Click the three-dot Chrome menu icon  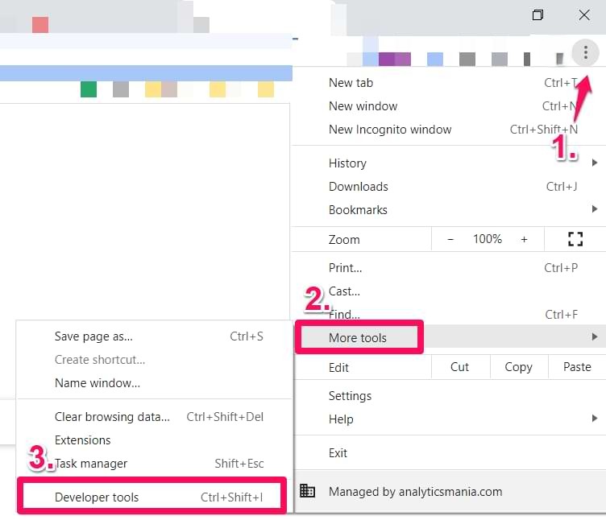click(585, 54)
